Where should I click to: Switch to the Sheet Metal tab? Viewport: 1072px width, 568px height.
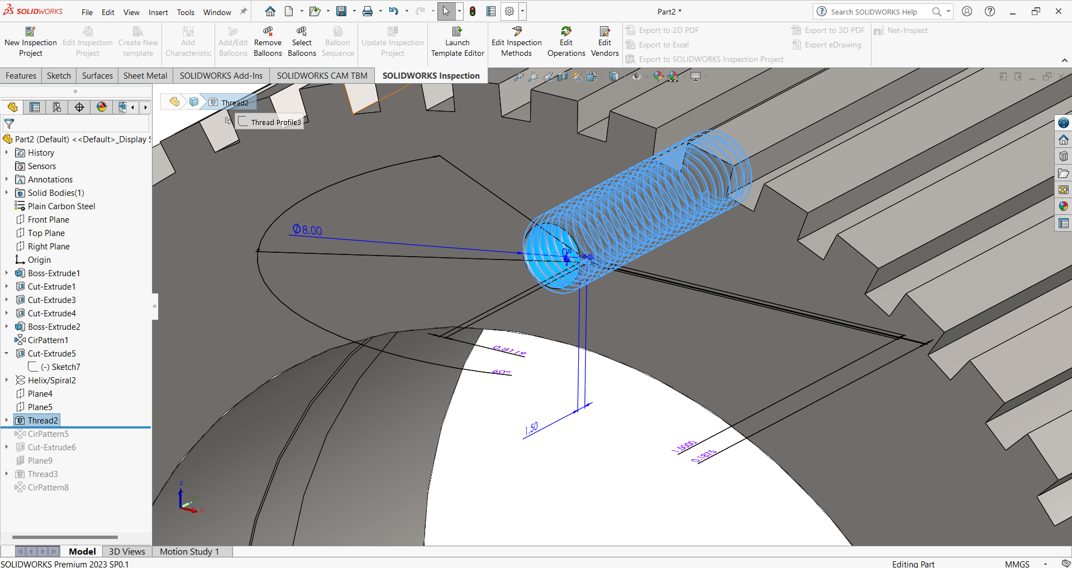(145, 76)
